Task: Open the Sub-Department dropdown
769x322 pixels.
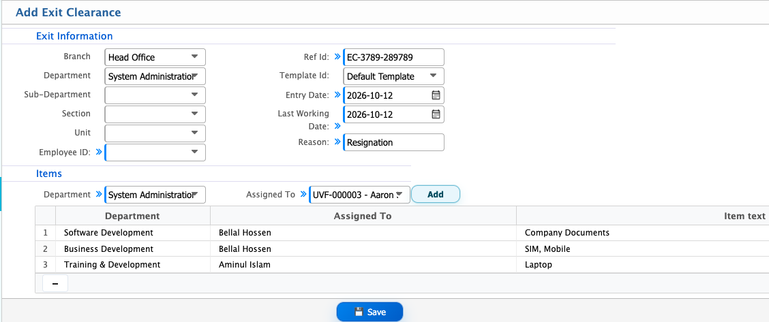Action: click(x=155, y=95)
